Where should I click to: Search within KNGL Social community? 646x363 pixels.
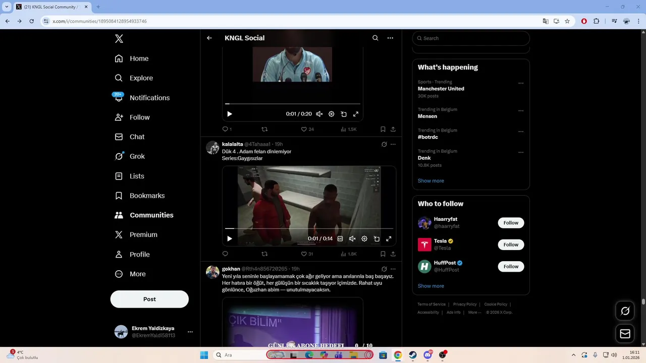(x=375, y=38)
